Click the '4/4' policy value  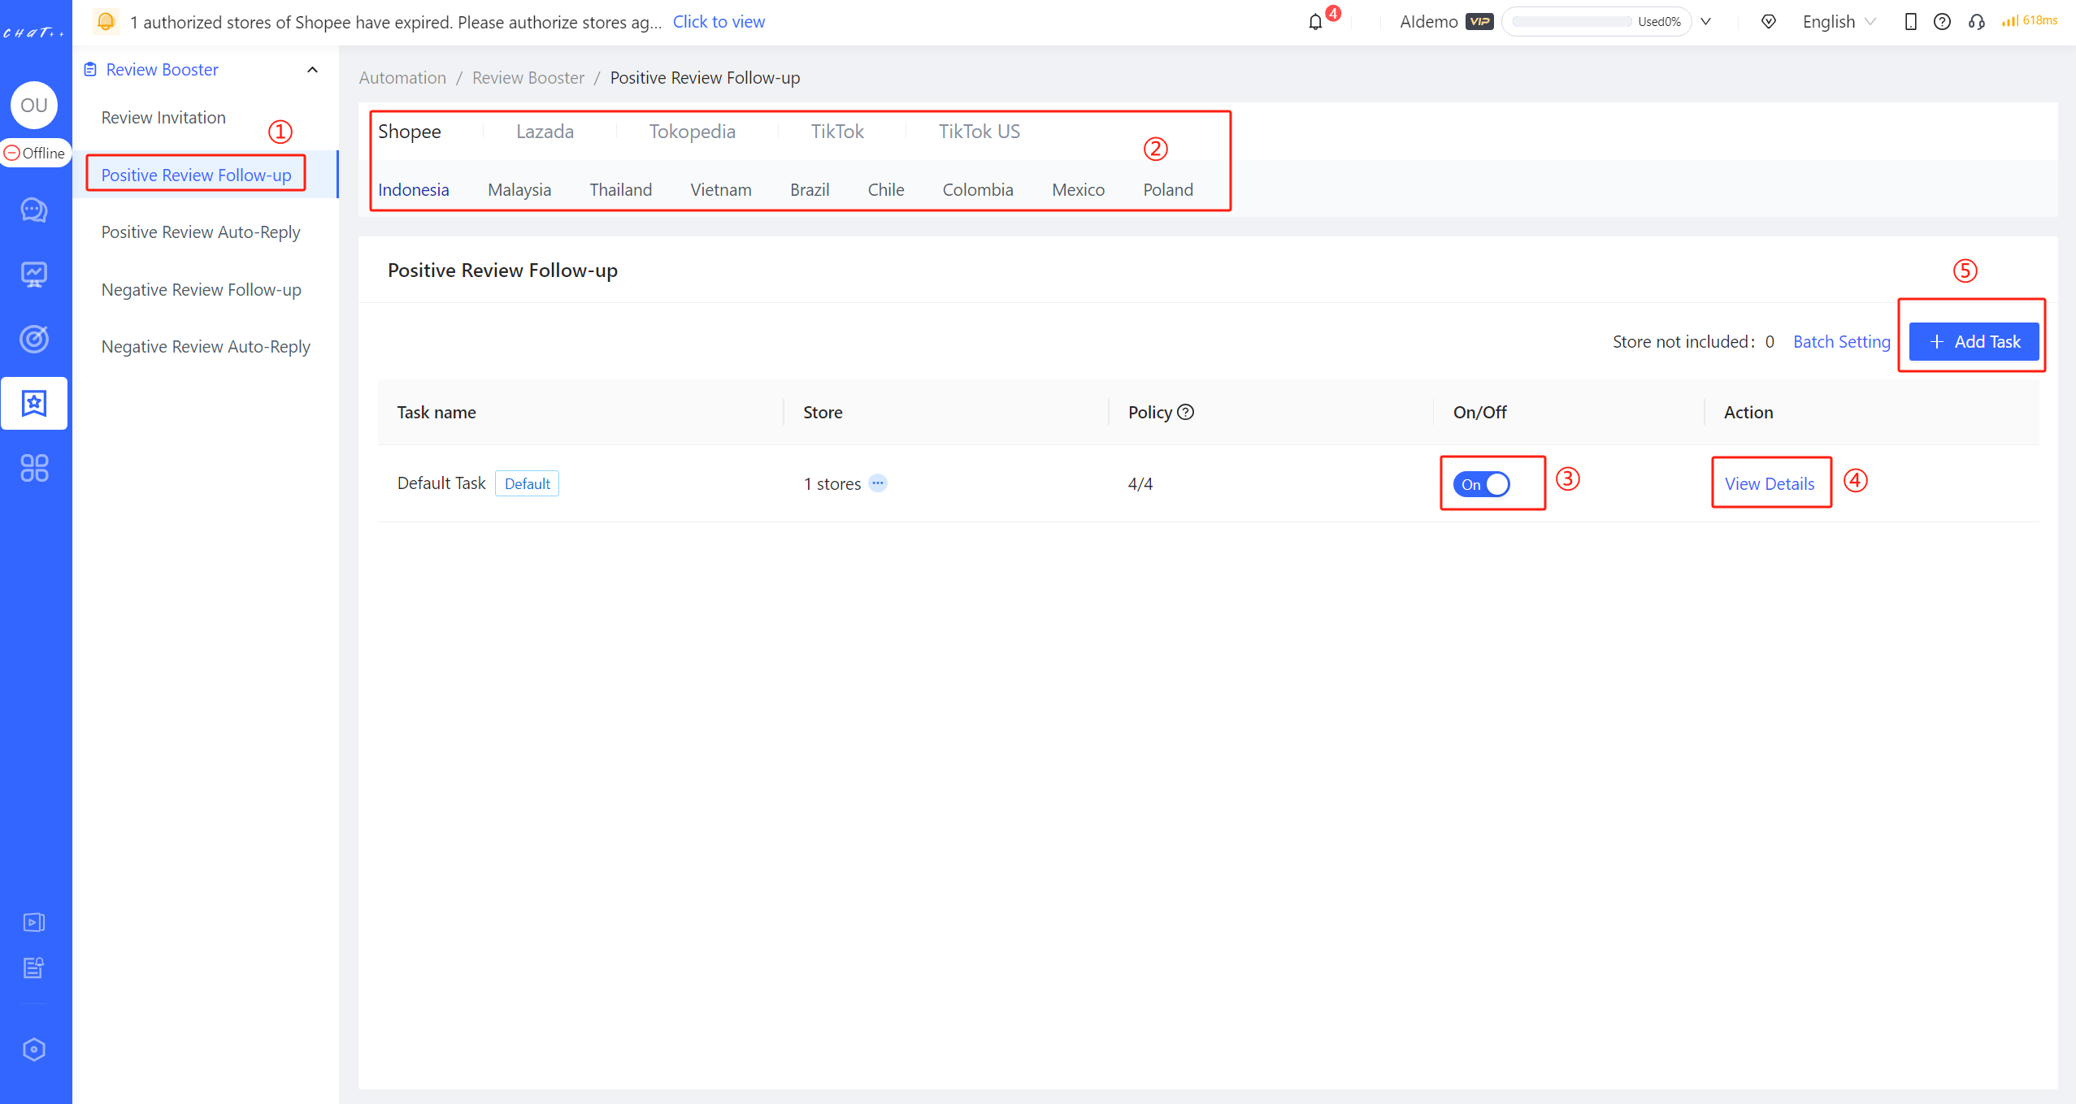[1140, 484]
